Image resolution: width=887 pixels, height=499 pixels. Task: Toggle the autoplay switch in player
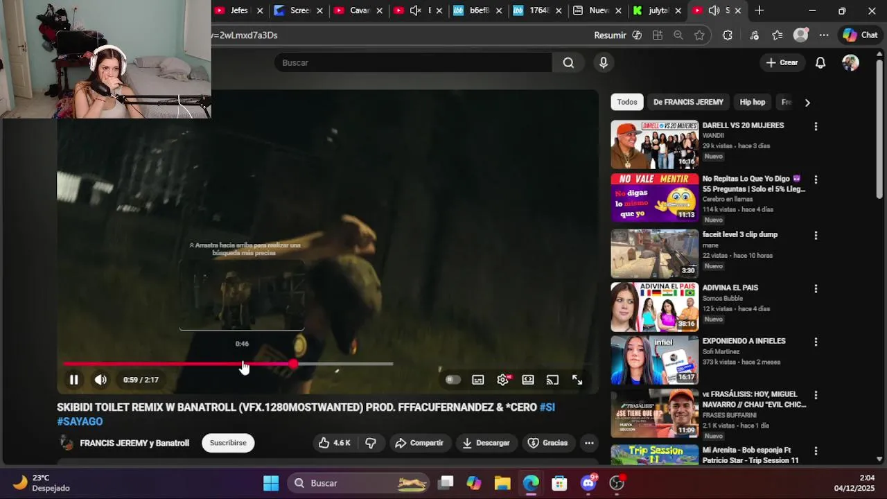tap(453, 380)
